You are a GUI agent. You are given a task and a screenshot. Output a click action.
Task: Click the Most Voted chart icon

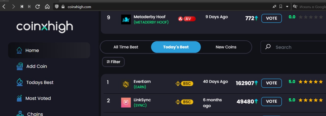pos(19,98)
